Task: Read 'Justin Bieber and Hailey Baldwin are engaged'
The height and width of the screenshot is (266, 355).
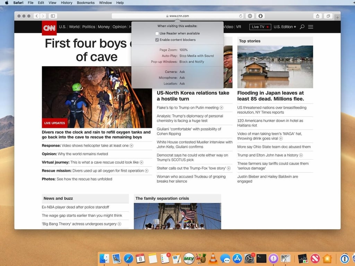Action: 268,179
